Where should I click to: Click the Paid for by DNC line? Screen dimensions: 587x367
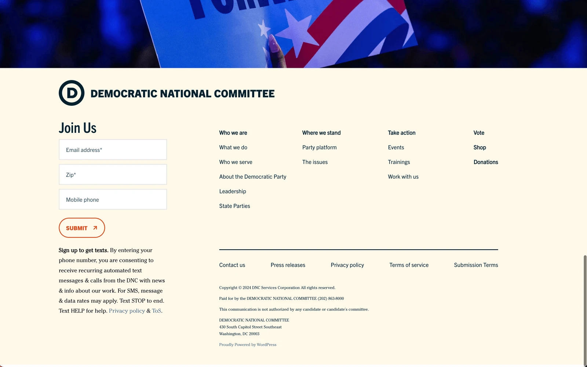281,298
